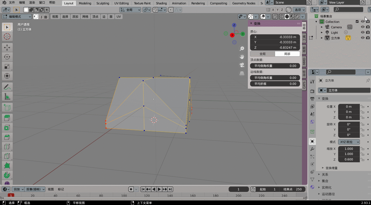Toggle visibility eye for Camera
The width and height of the screenshot is (371, 205).
(363, 27)
